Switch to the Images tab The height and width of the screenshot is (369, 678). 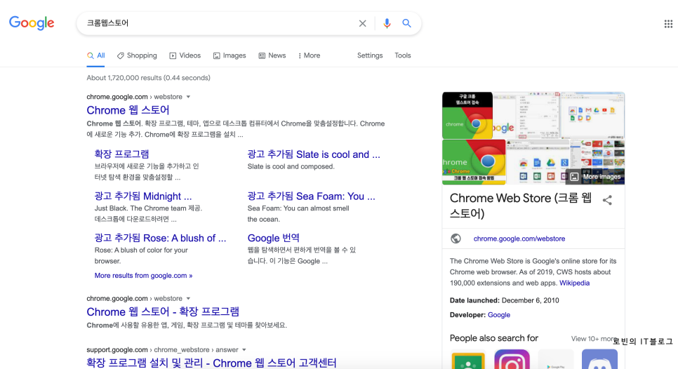tap(230, 55)
